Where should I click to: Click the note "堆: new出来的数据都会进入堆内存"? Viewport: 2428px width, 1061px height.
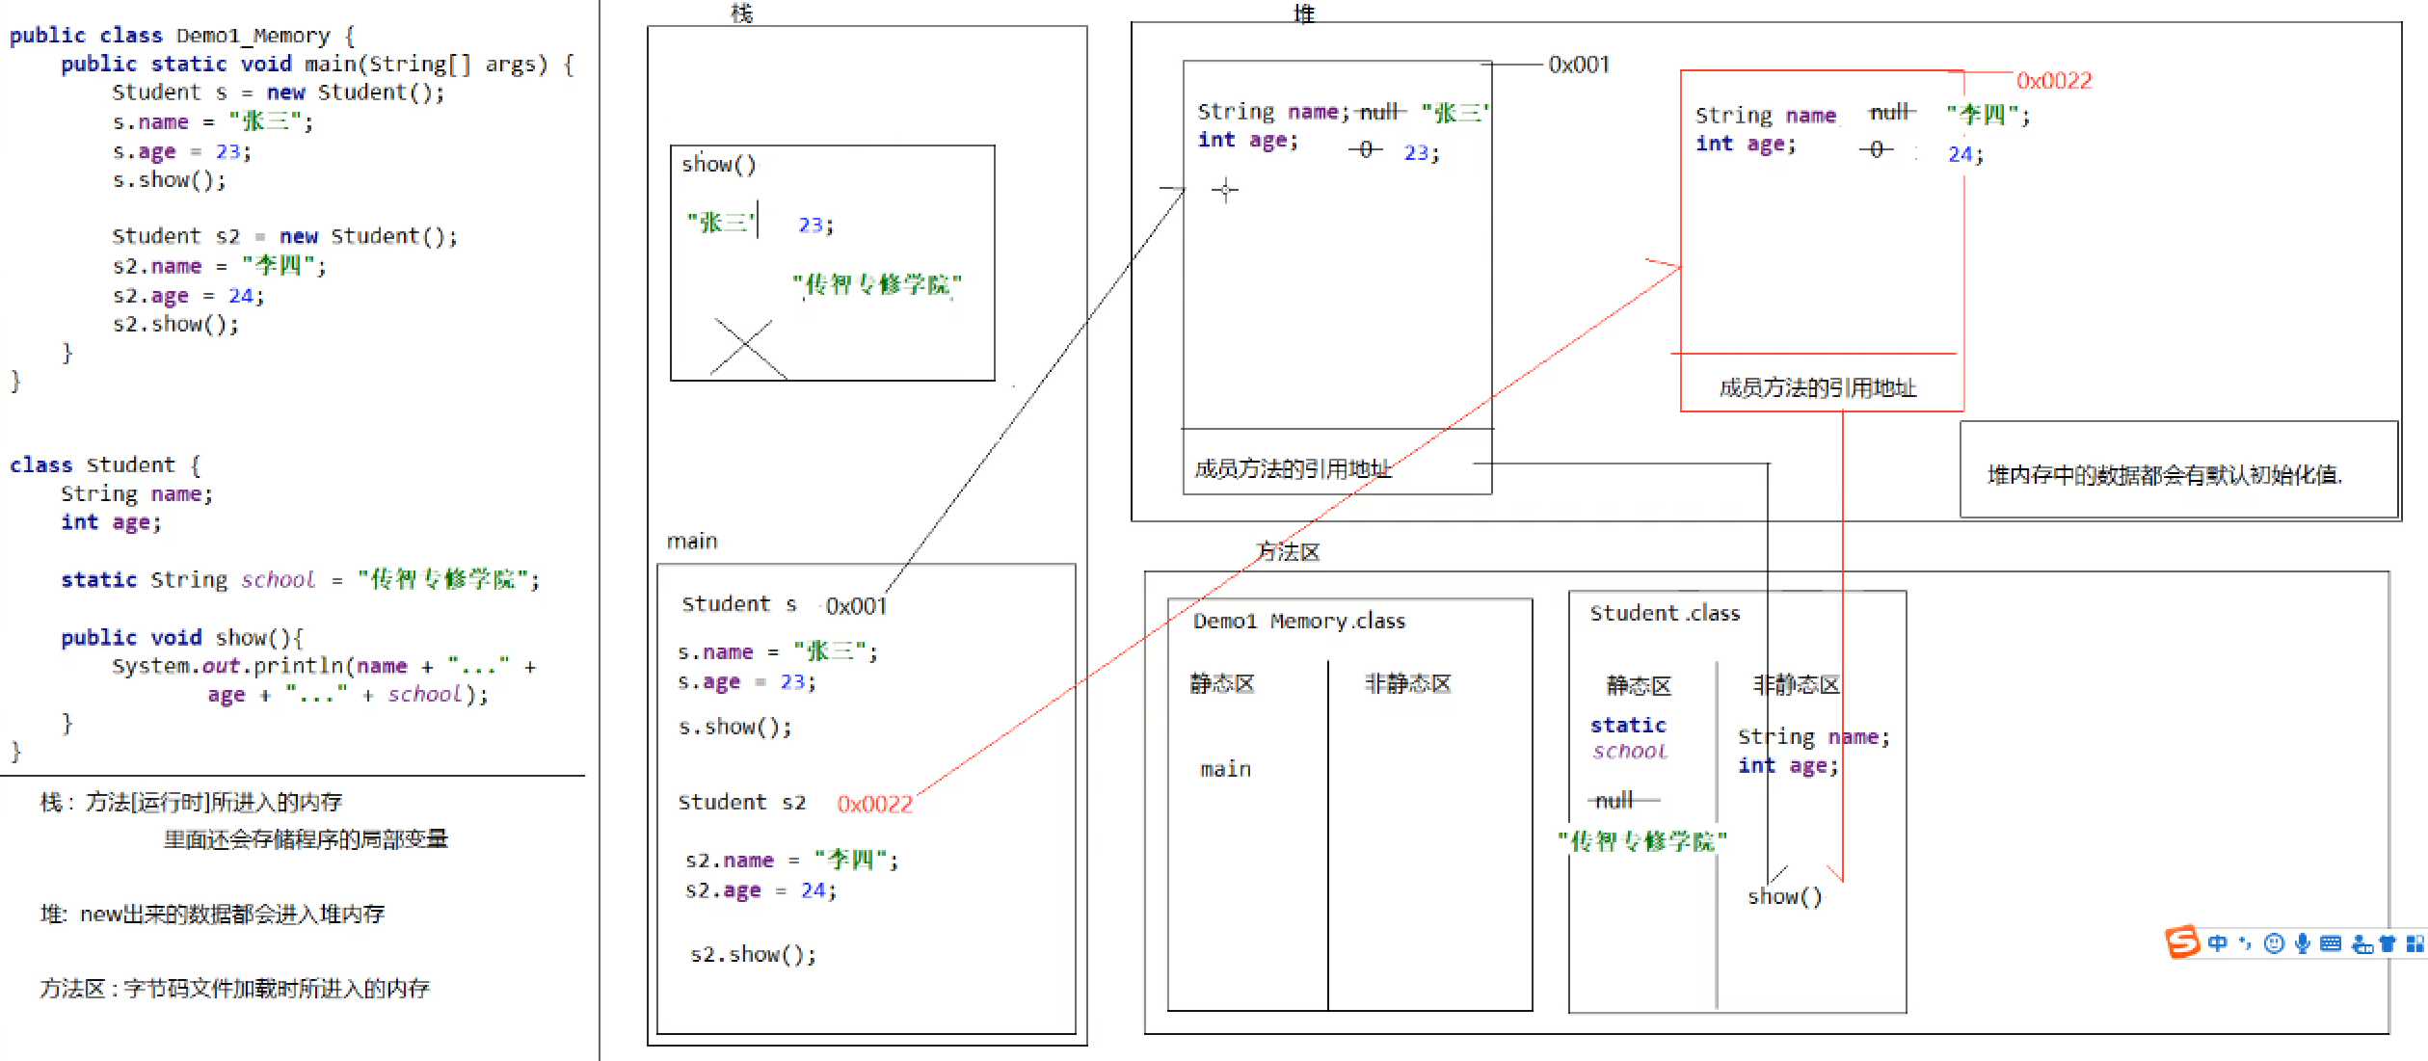pyautogui.click(x=212, y=914)
